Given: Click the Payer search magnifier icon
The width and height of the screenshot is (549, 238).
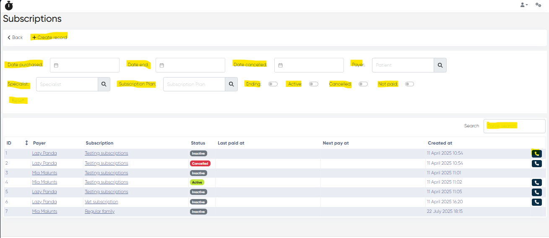Looking at the screenshot, I should (x=440, y=65).
